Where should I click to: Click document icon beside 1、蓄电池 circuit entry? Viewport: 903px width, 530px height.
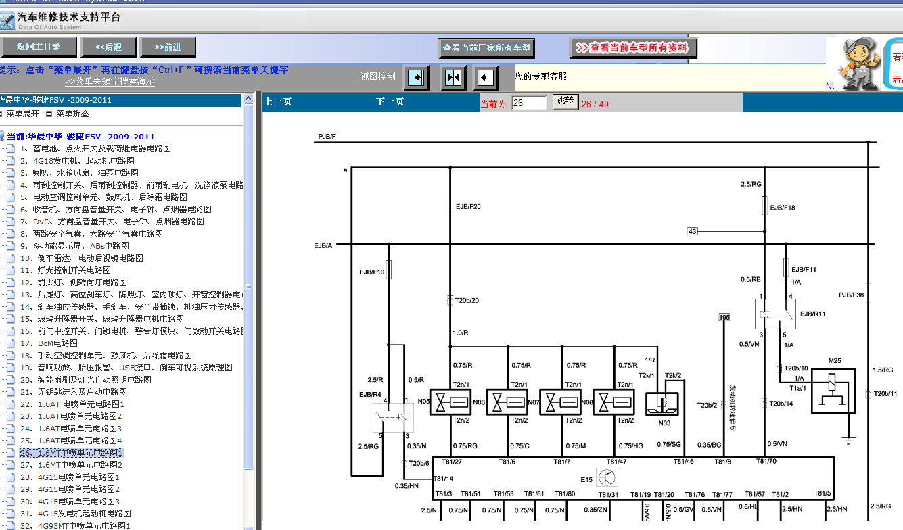(10, 149)
